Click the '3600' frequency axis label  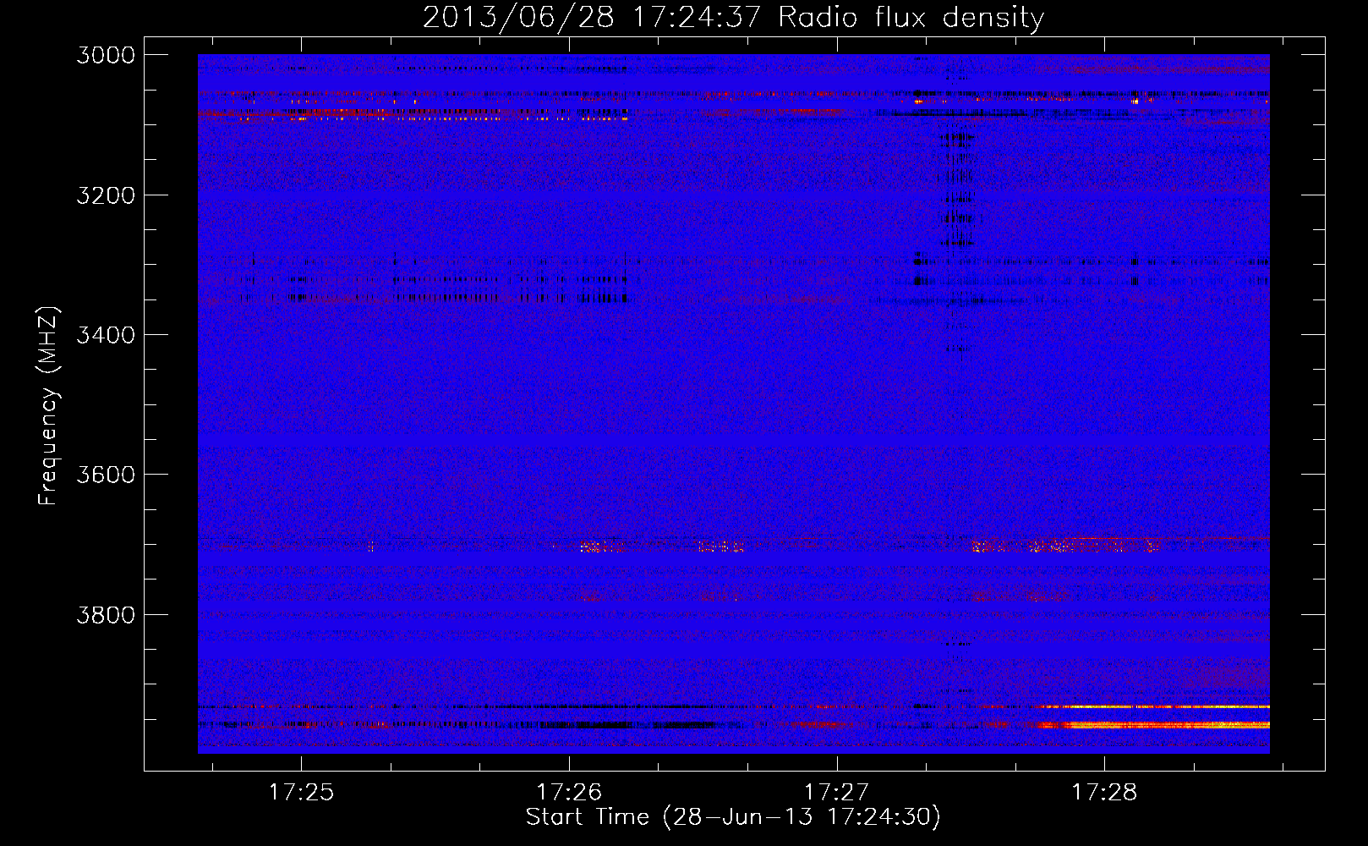tap(106, 475)
